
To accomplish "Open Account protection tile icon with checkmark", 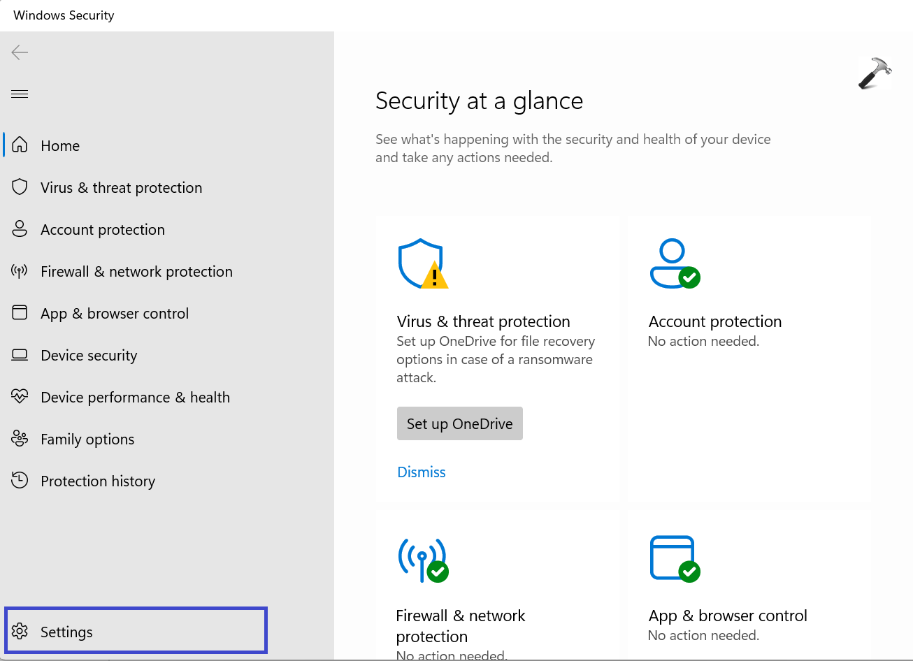I will click(x=674, y=264).
